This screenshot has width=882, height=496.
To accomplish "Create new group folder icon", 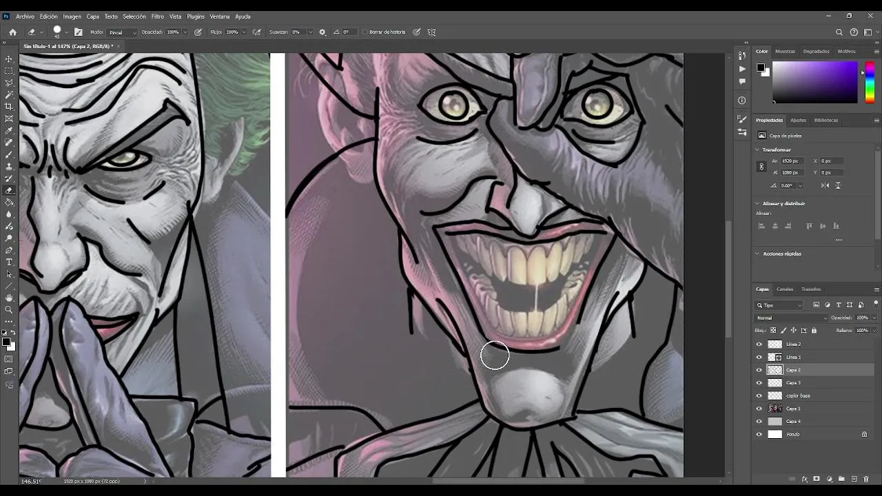I will pyautogui.click(x=841, y=479).
